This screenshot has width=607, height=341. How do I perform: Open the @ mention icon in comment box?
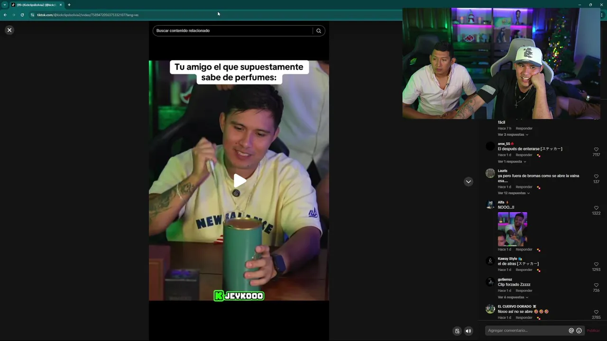571,331
